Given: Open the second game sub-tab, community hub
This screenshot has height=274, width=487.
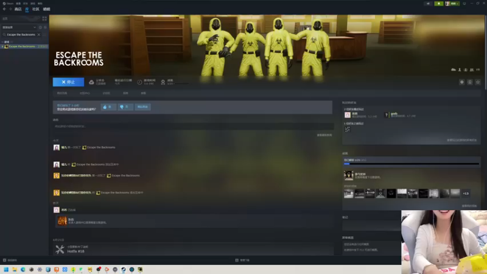Looking at the screenshot, I should pyautogui.click(x=85, y=93).
